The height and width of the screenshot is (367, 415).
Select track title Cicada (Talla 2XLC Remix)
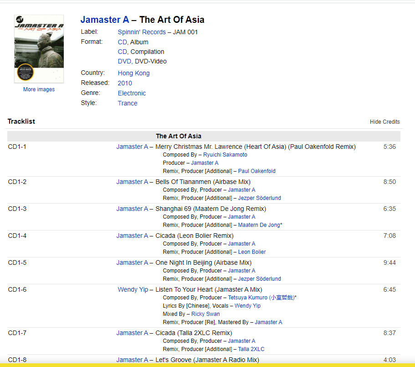coord(194,333)
